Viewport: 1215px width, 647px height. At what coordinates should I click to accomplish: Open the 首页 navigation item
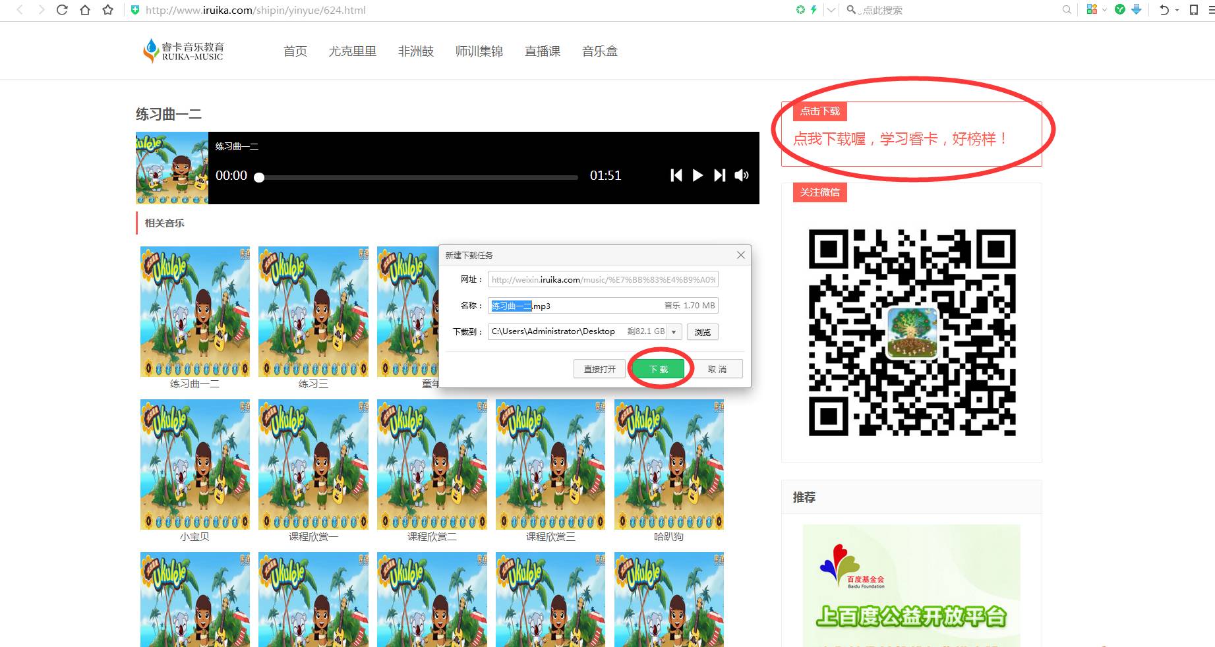click(295, 51)
